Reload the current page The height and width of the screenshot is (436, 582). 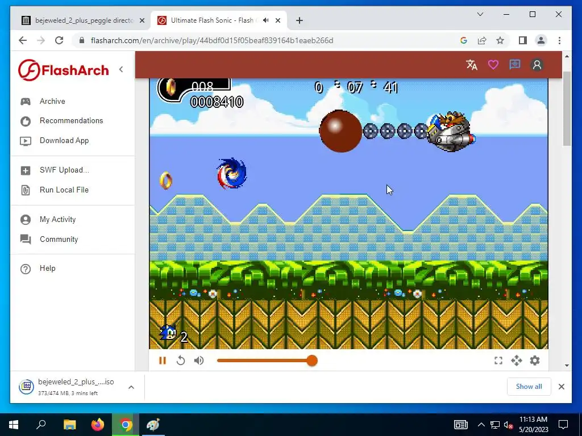tap(59, 40)
